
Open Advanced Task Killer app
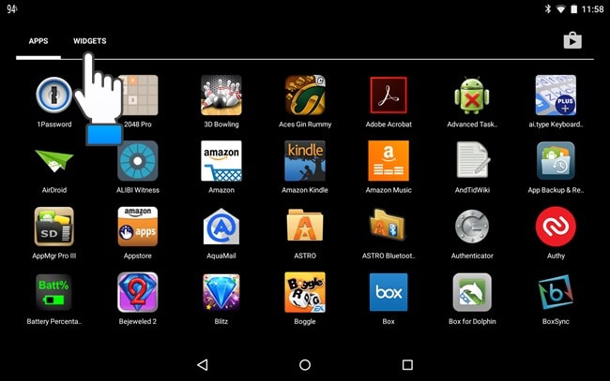(x=472, y=95)
